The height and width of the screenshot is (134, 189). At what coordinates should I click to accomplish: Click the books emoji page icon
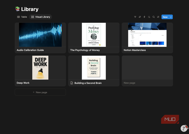coord(17,9)
